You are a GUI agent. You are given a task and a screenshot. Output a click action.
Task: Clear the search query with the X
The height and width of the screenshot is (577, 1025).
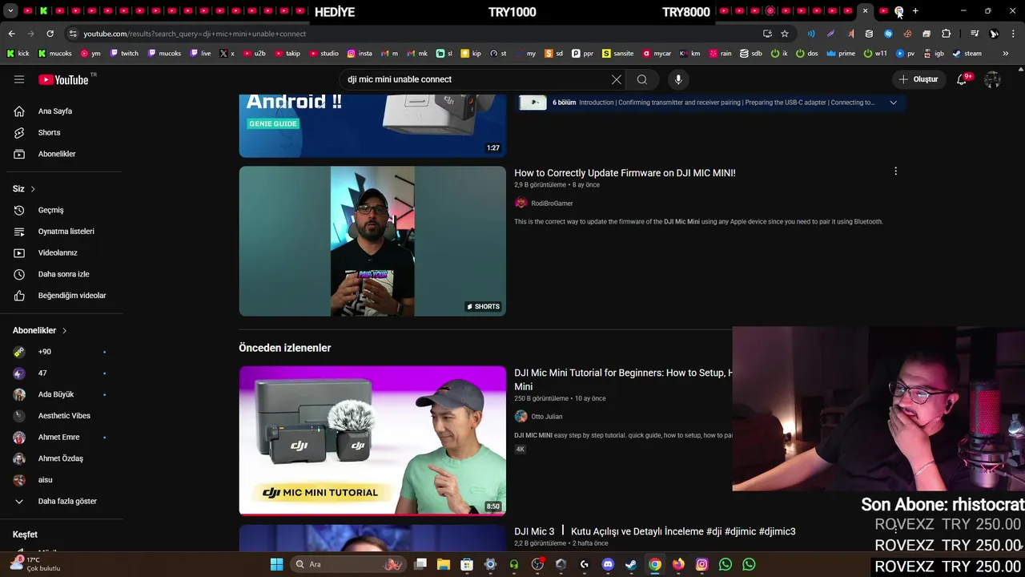[617, 79]
